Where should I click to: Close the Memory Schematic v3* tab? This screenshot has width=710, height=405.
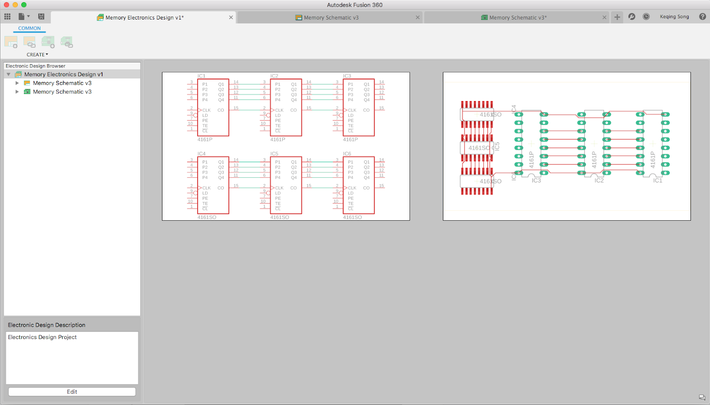click(604, 18)
